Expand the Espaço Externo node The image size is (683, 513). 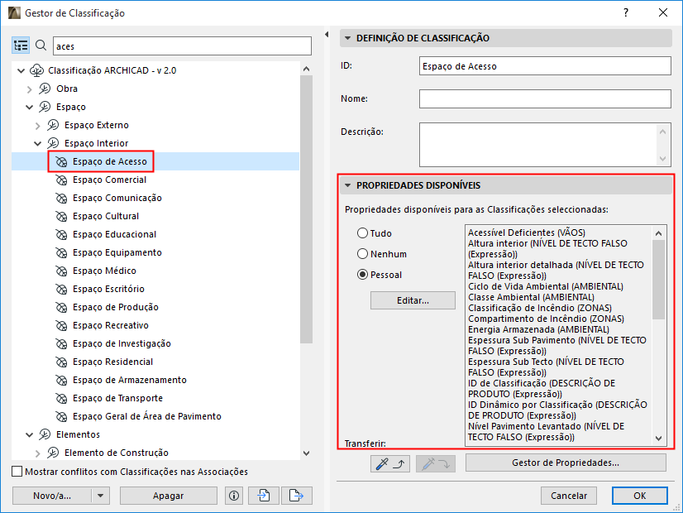(37, 126)
